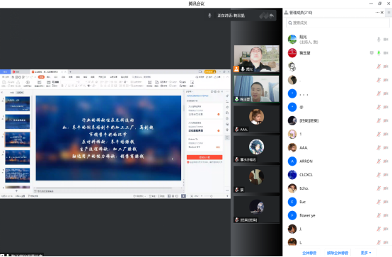Click the screen-share icon in 鞠玉望's row
The image size is (392, 257).
[371, 53]
